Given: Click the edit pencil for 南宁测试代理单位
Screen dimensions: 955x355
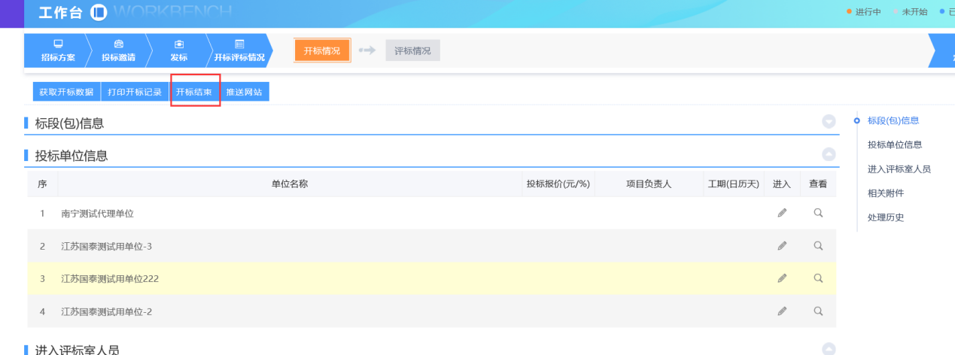Looking at the screenshot, I should 782,214.
